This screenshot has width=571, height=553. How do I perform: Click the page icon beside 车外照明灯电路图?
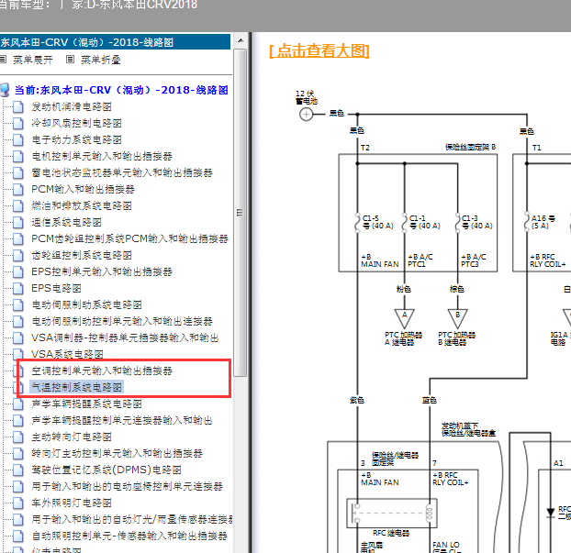(17, 503)
